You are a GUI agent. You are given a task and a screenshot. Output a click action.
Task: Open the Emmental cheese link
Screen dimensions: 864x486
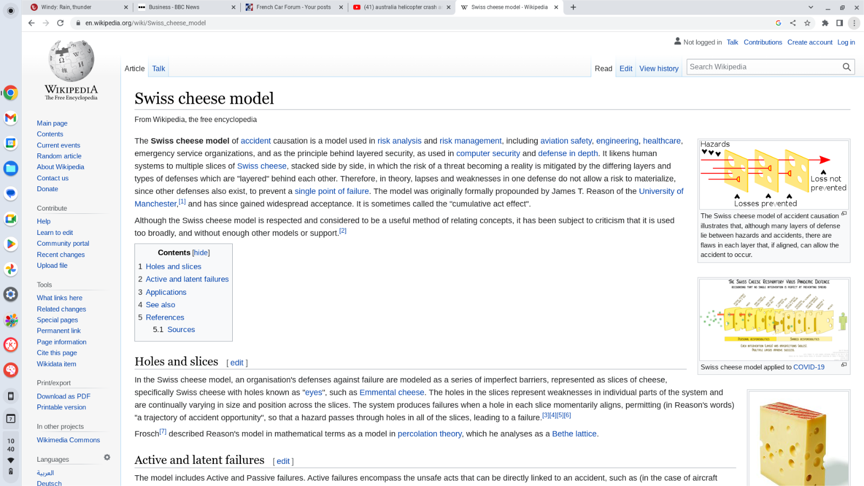tap(392, 393)
